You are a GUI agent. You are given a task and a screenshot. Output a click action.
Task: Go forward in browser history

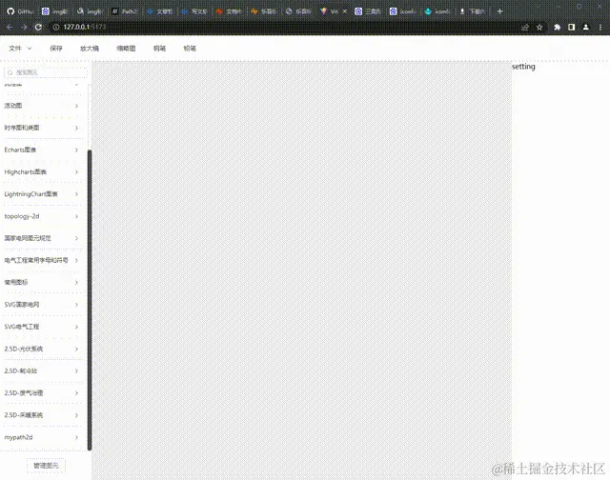24,28
